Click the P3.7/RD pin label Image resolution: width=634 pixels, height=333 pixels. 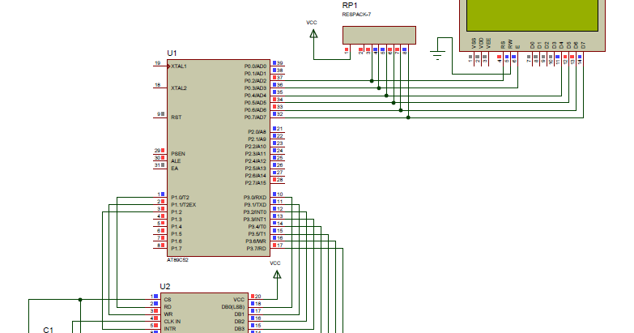257,249
